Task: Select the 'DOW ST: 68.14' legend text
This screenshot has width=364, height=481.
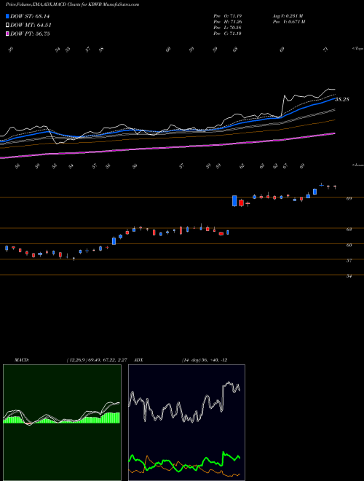Action: (30, 16)
